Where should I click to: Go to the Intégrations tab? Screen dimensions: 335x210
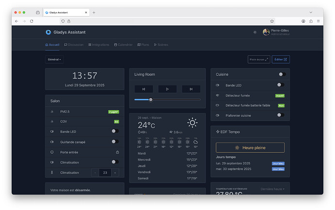[99, 45]
